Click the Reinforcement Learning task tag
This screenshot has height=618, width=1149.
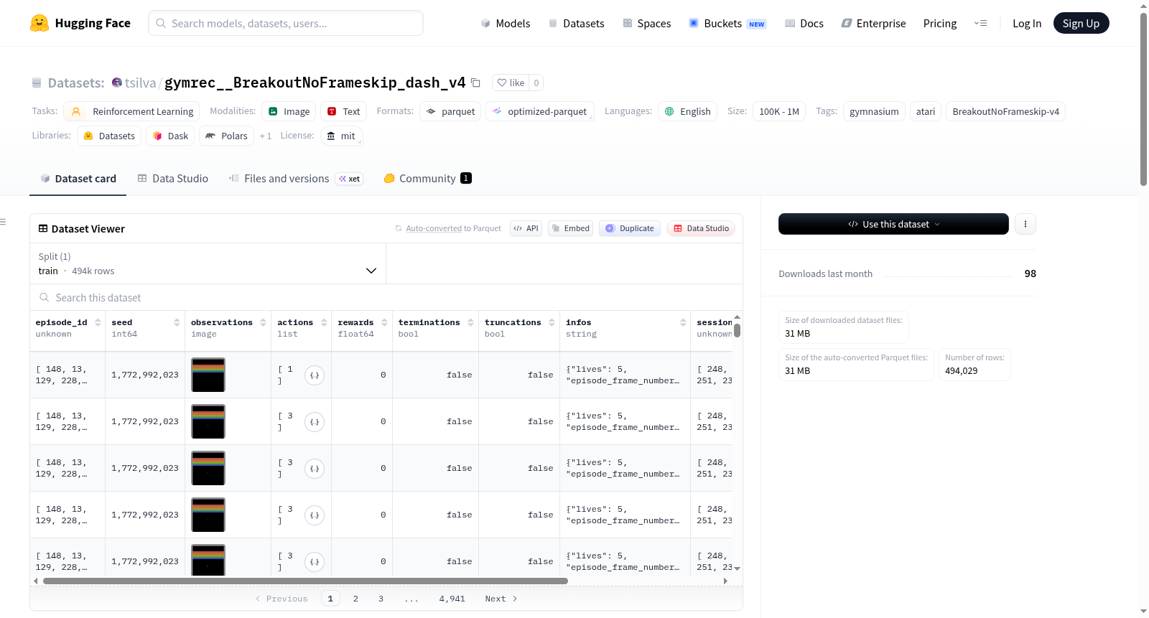131,111
